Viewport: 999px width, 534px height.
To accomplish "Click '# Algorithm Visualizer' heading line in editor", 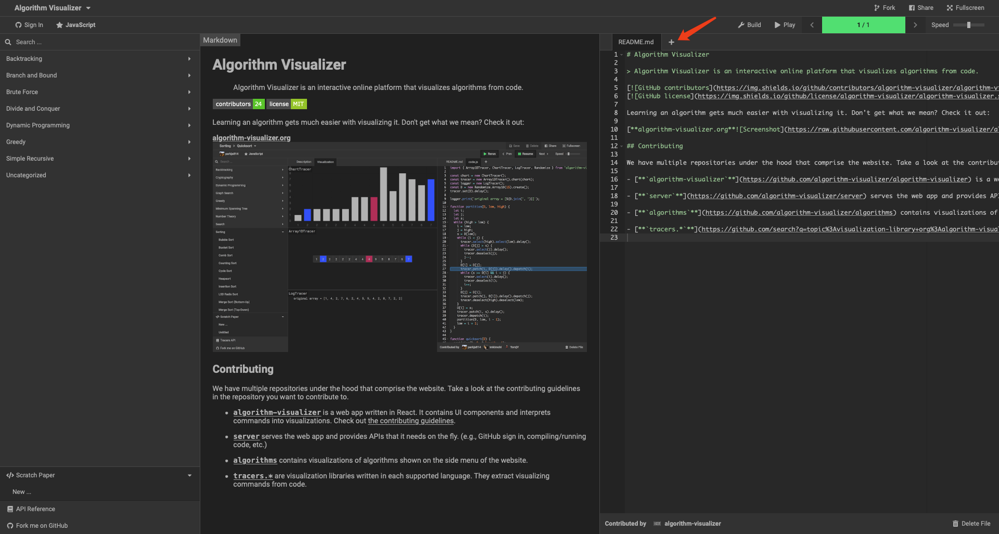I will (668, 55).
